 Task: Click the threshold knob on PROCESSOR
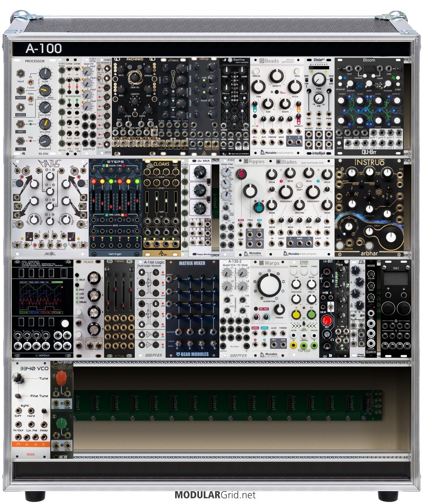pyautogui.click(x=45, y=141)
